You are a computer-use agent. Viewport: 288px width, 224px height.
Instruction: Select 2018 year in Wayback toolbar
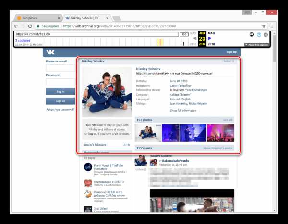(x=211, y=44)
